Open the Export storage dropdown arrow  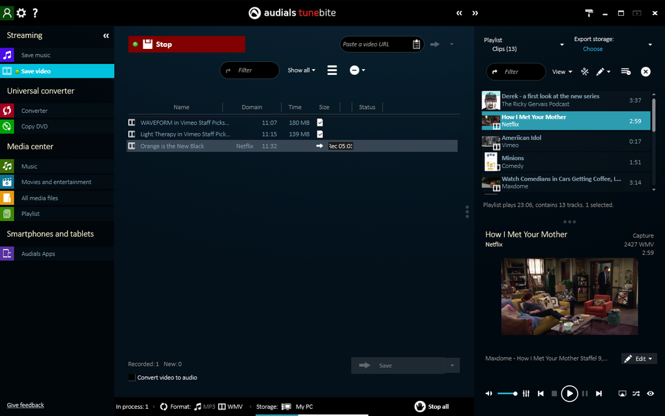(650, 44)
